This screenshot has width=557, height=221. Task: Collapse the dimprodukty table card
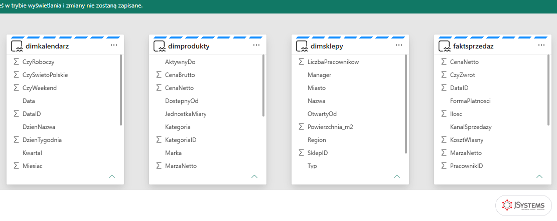254,176
